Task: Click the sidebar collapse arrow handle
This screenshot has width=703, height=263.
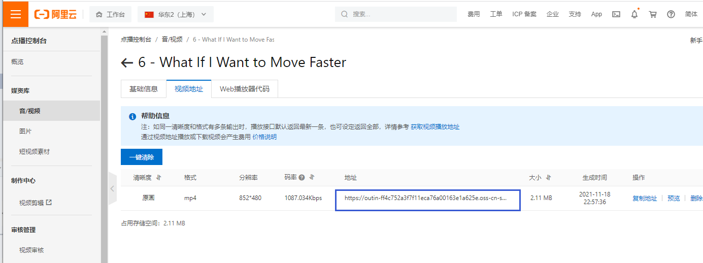Action: (x=112, y=189)
